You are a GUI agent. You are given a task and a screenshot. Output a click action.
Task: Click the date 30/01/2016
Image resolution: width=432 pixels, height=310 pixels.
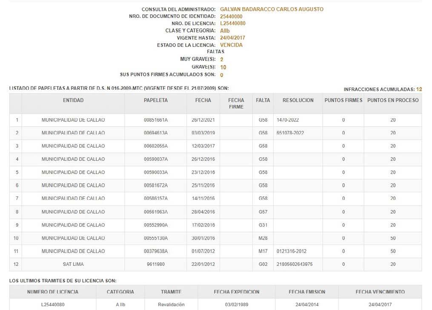[x=203, y=238]
